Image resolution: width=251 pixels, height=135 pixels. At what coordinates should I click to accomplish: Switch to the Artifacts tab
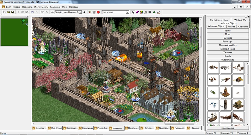click(x=231, y=27)
